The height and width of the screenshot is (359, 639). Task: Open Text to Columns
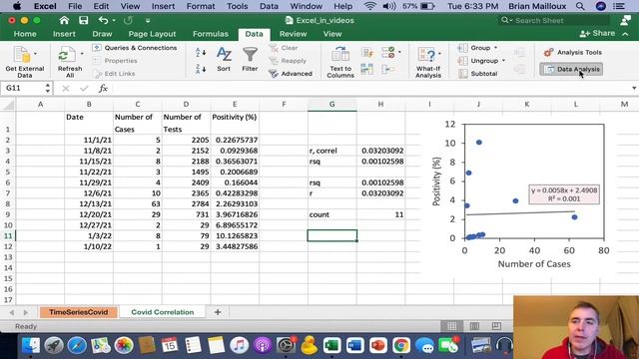tap(340, 62)
